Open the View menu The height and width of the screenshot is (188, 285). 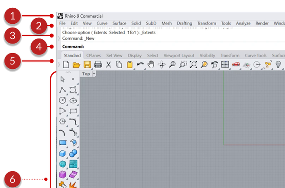tap(87, 23)
